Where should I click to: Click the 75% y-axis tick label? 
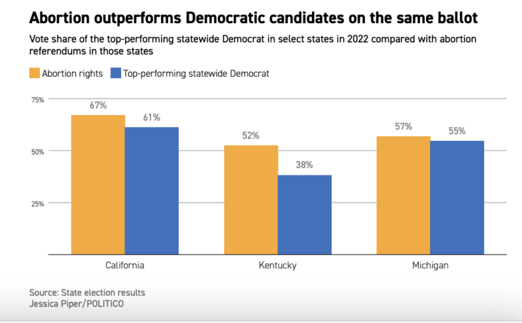(x=37, y=99)
